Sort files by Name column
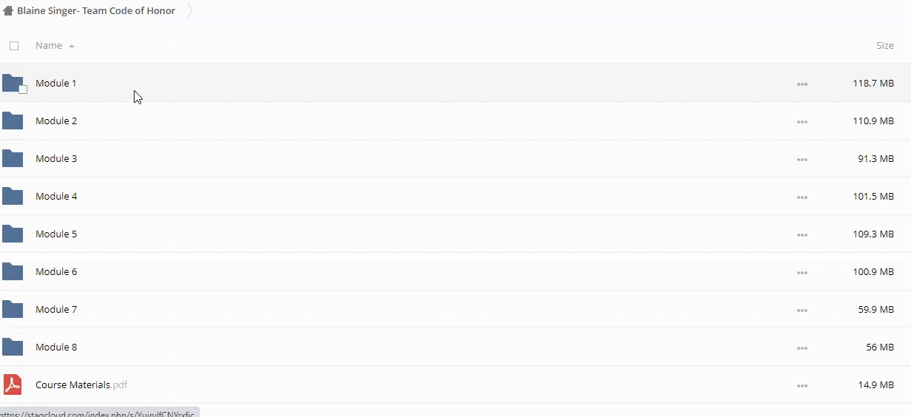 [x=49, y=46]
